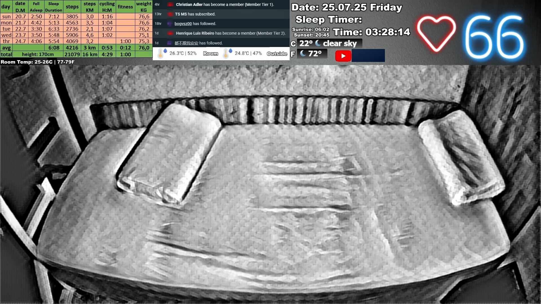
Task: Click the Room label
Action: click(x=210, y=53)
